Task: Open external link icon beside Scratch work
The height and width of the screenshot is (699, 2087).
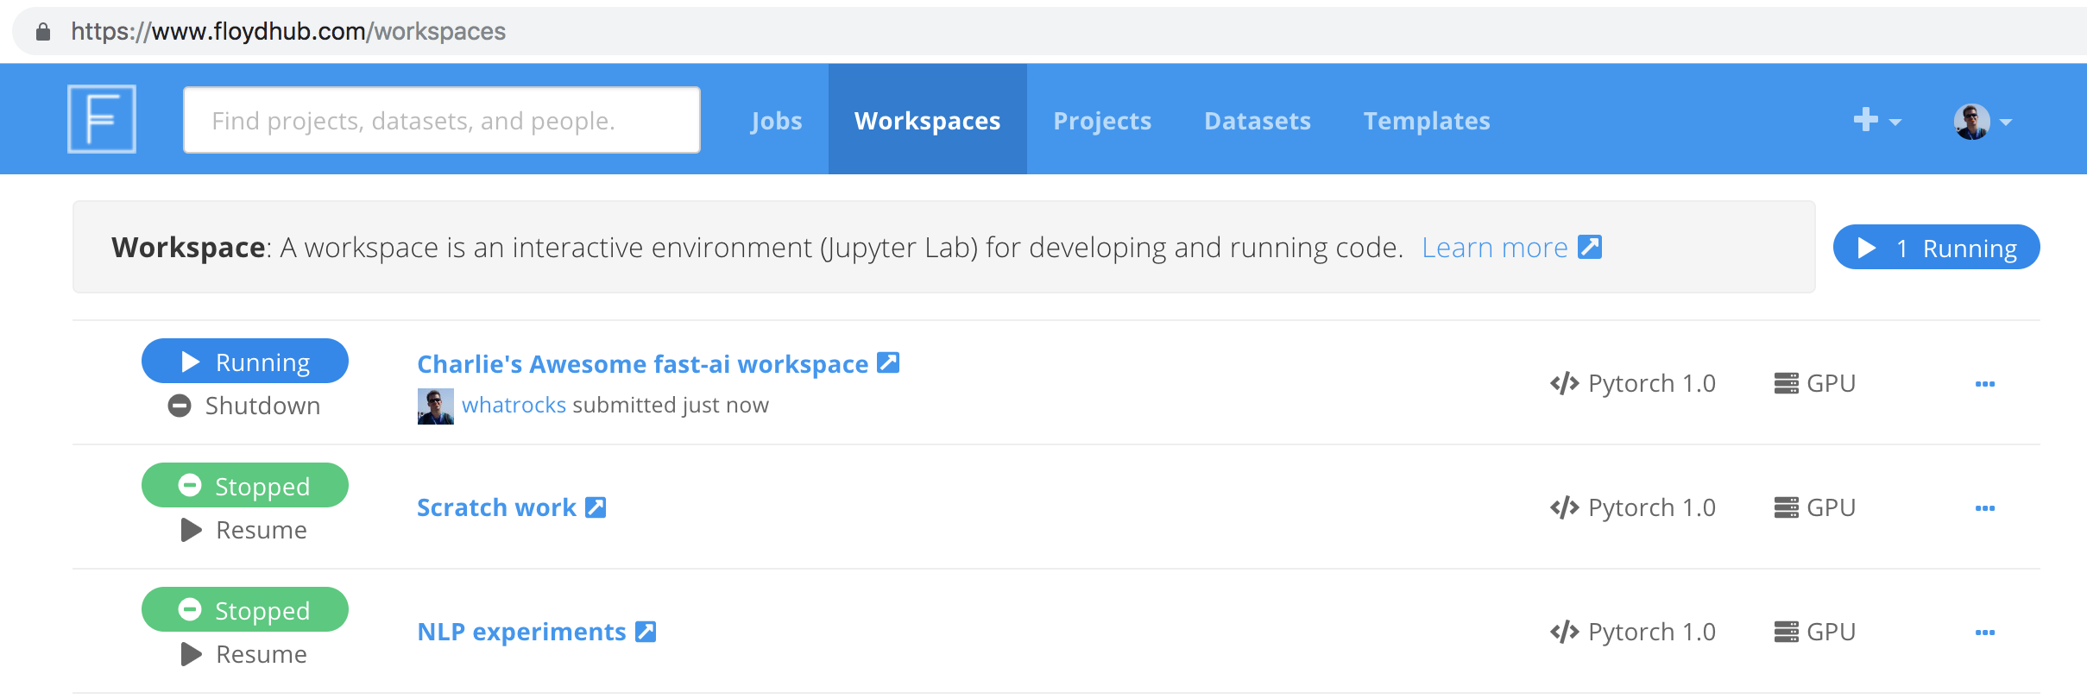Action: point(596,507)
